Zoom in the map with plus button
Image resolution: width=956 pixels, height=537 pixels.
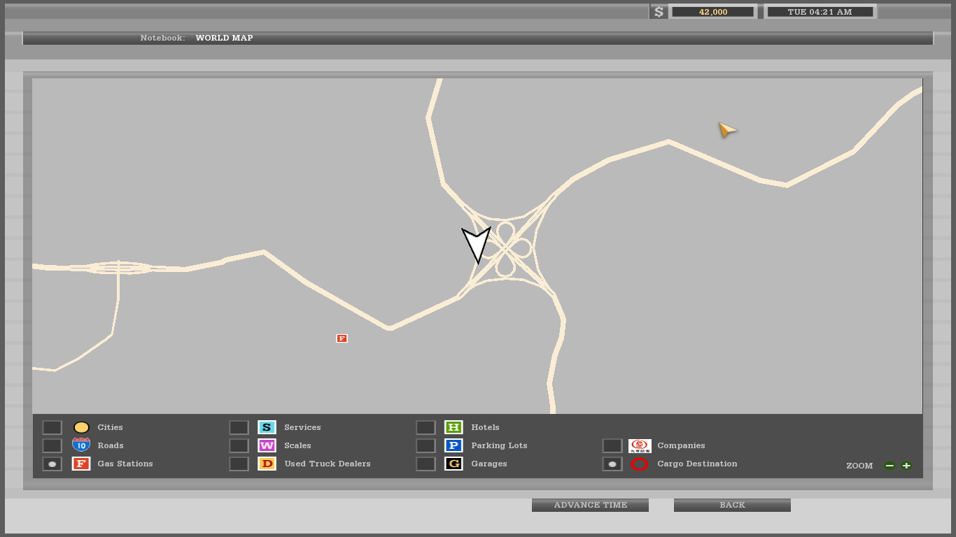[x=906, y=466]
